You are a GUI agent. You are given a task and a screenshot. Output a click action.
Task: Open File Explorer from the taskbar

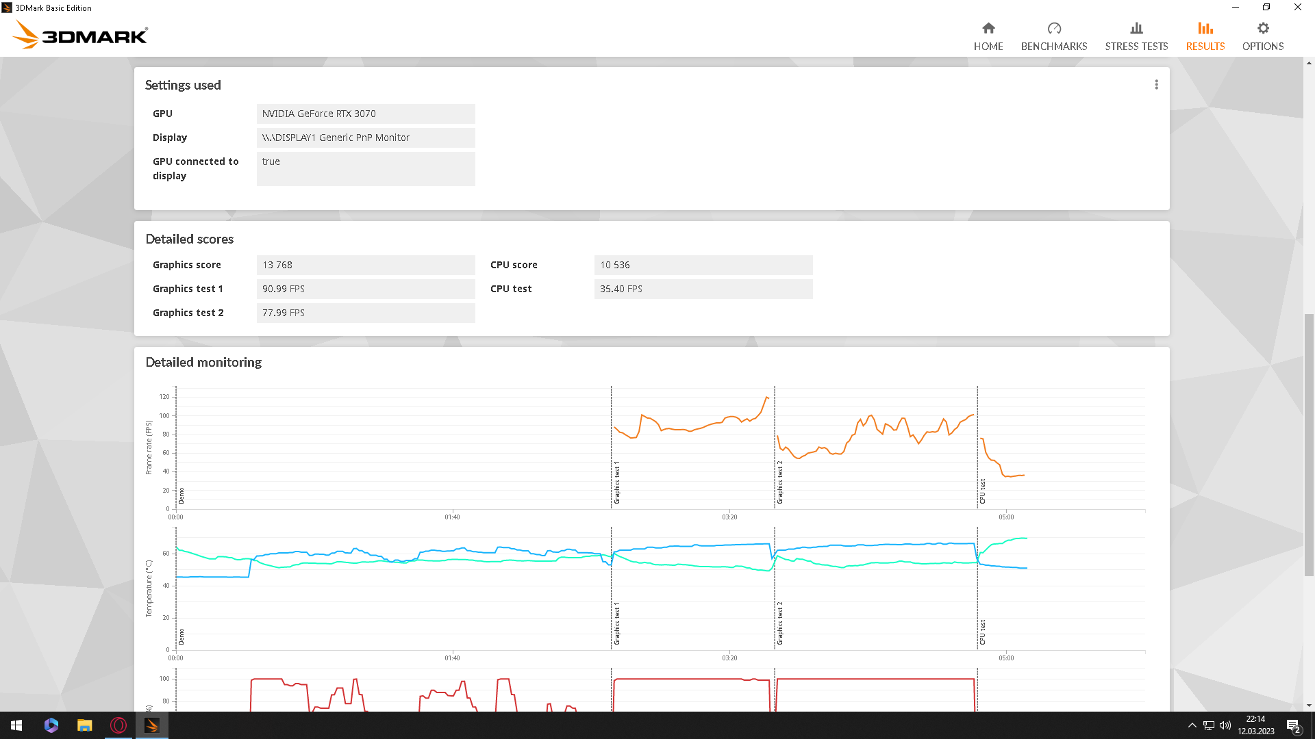coord(84,725)
